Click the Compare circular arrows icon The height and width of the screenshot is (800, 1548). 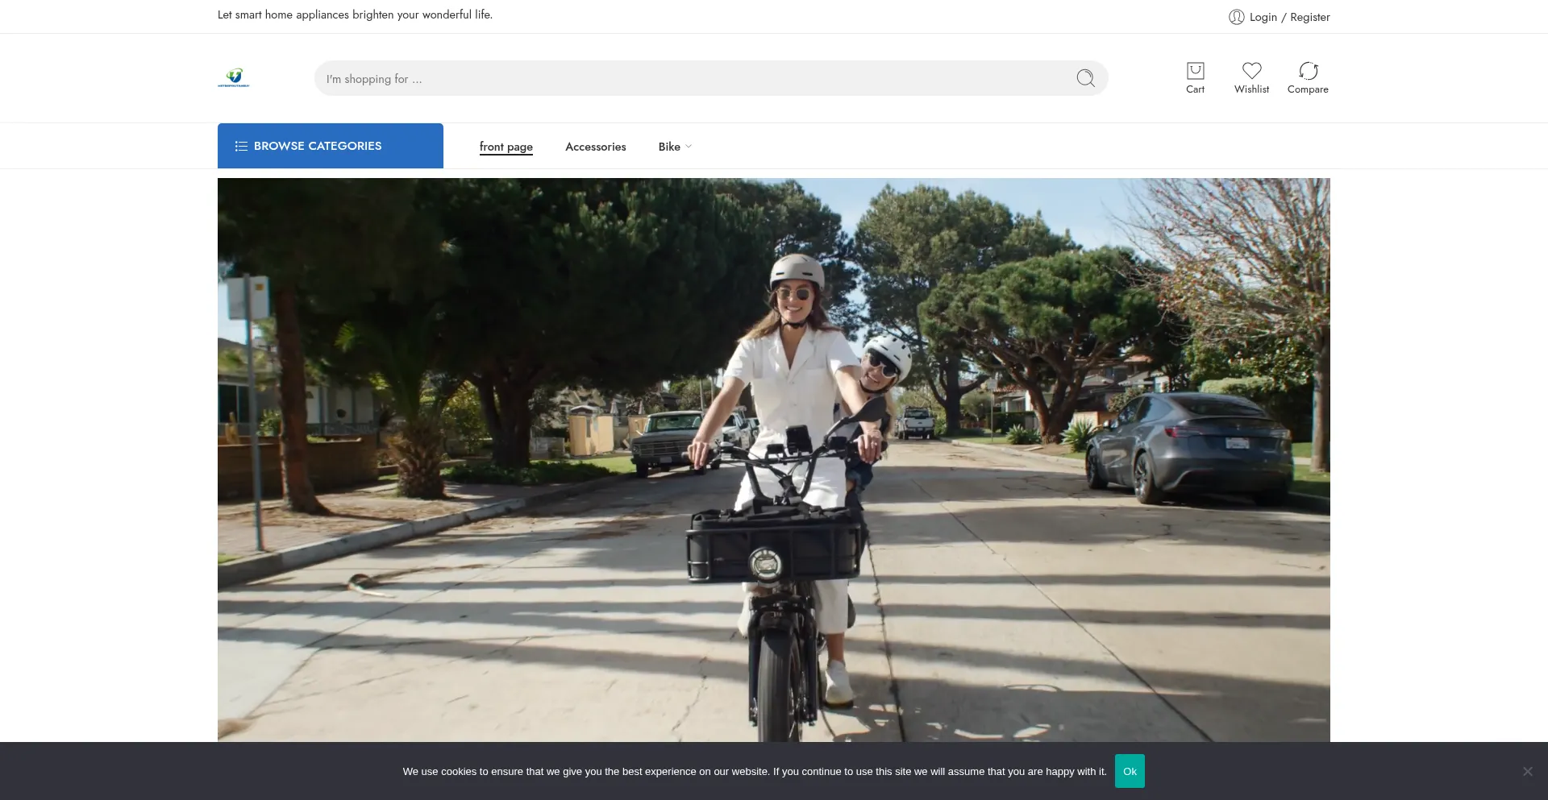tap(1308, 71)
